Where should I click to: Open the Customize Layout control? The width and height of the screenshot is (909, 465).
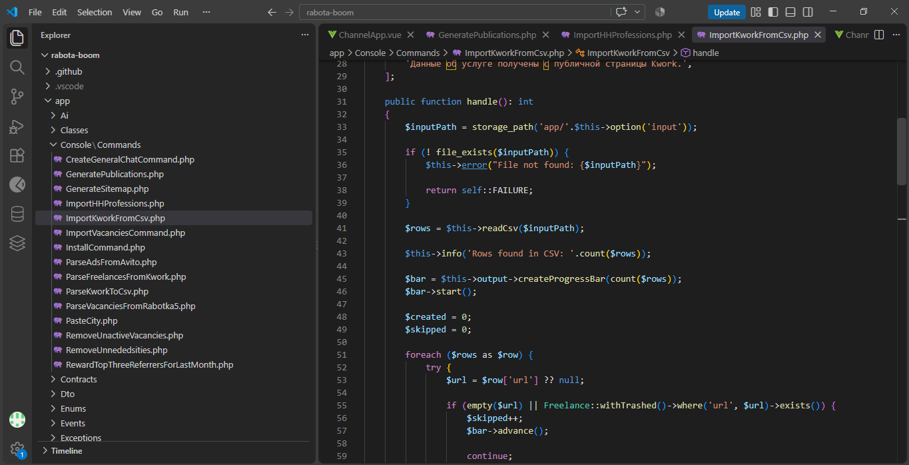(755, 12)
